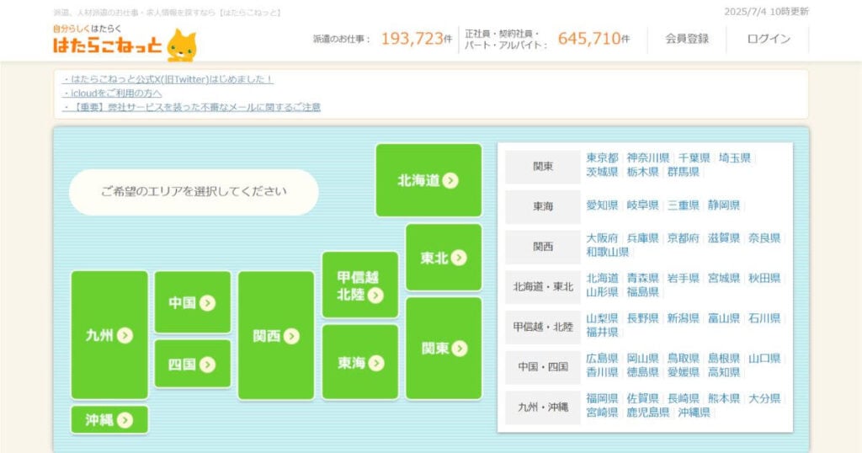Choose 和歌山県 prefecture link

[608, 252]
